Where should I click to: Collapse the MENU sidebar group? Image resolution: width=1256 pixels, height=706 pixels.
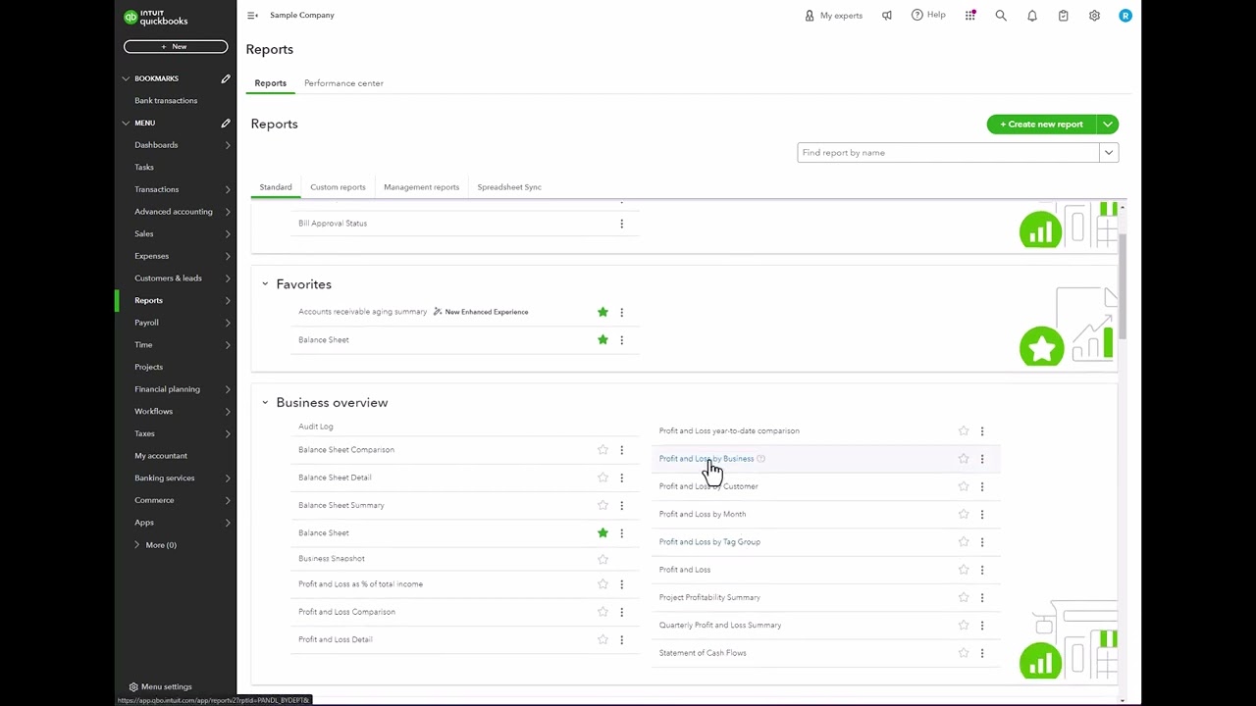(x=126, y=123)
